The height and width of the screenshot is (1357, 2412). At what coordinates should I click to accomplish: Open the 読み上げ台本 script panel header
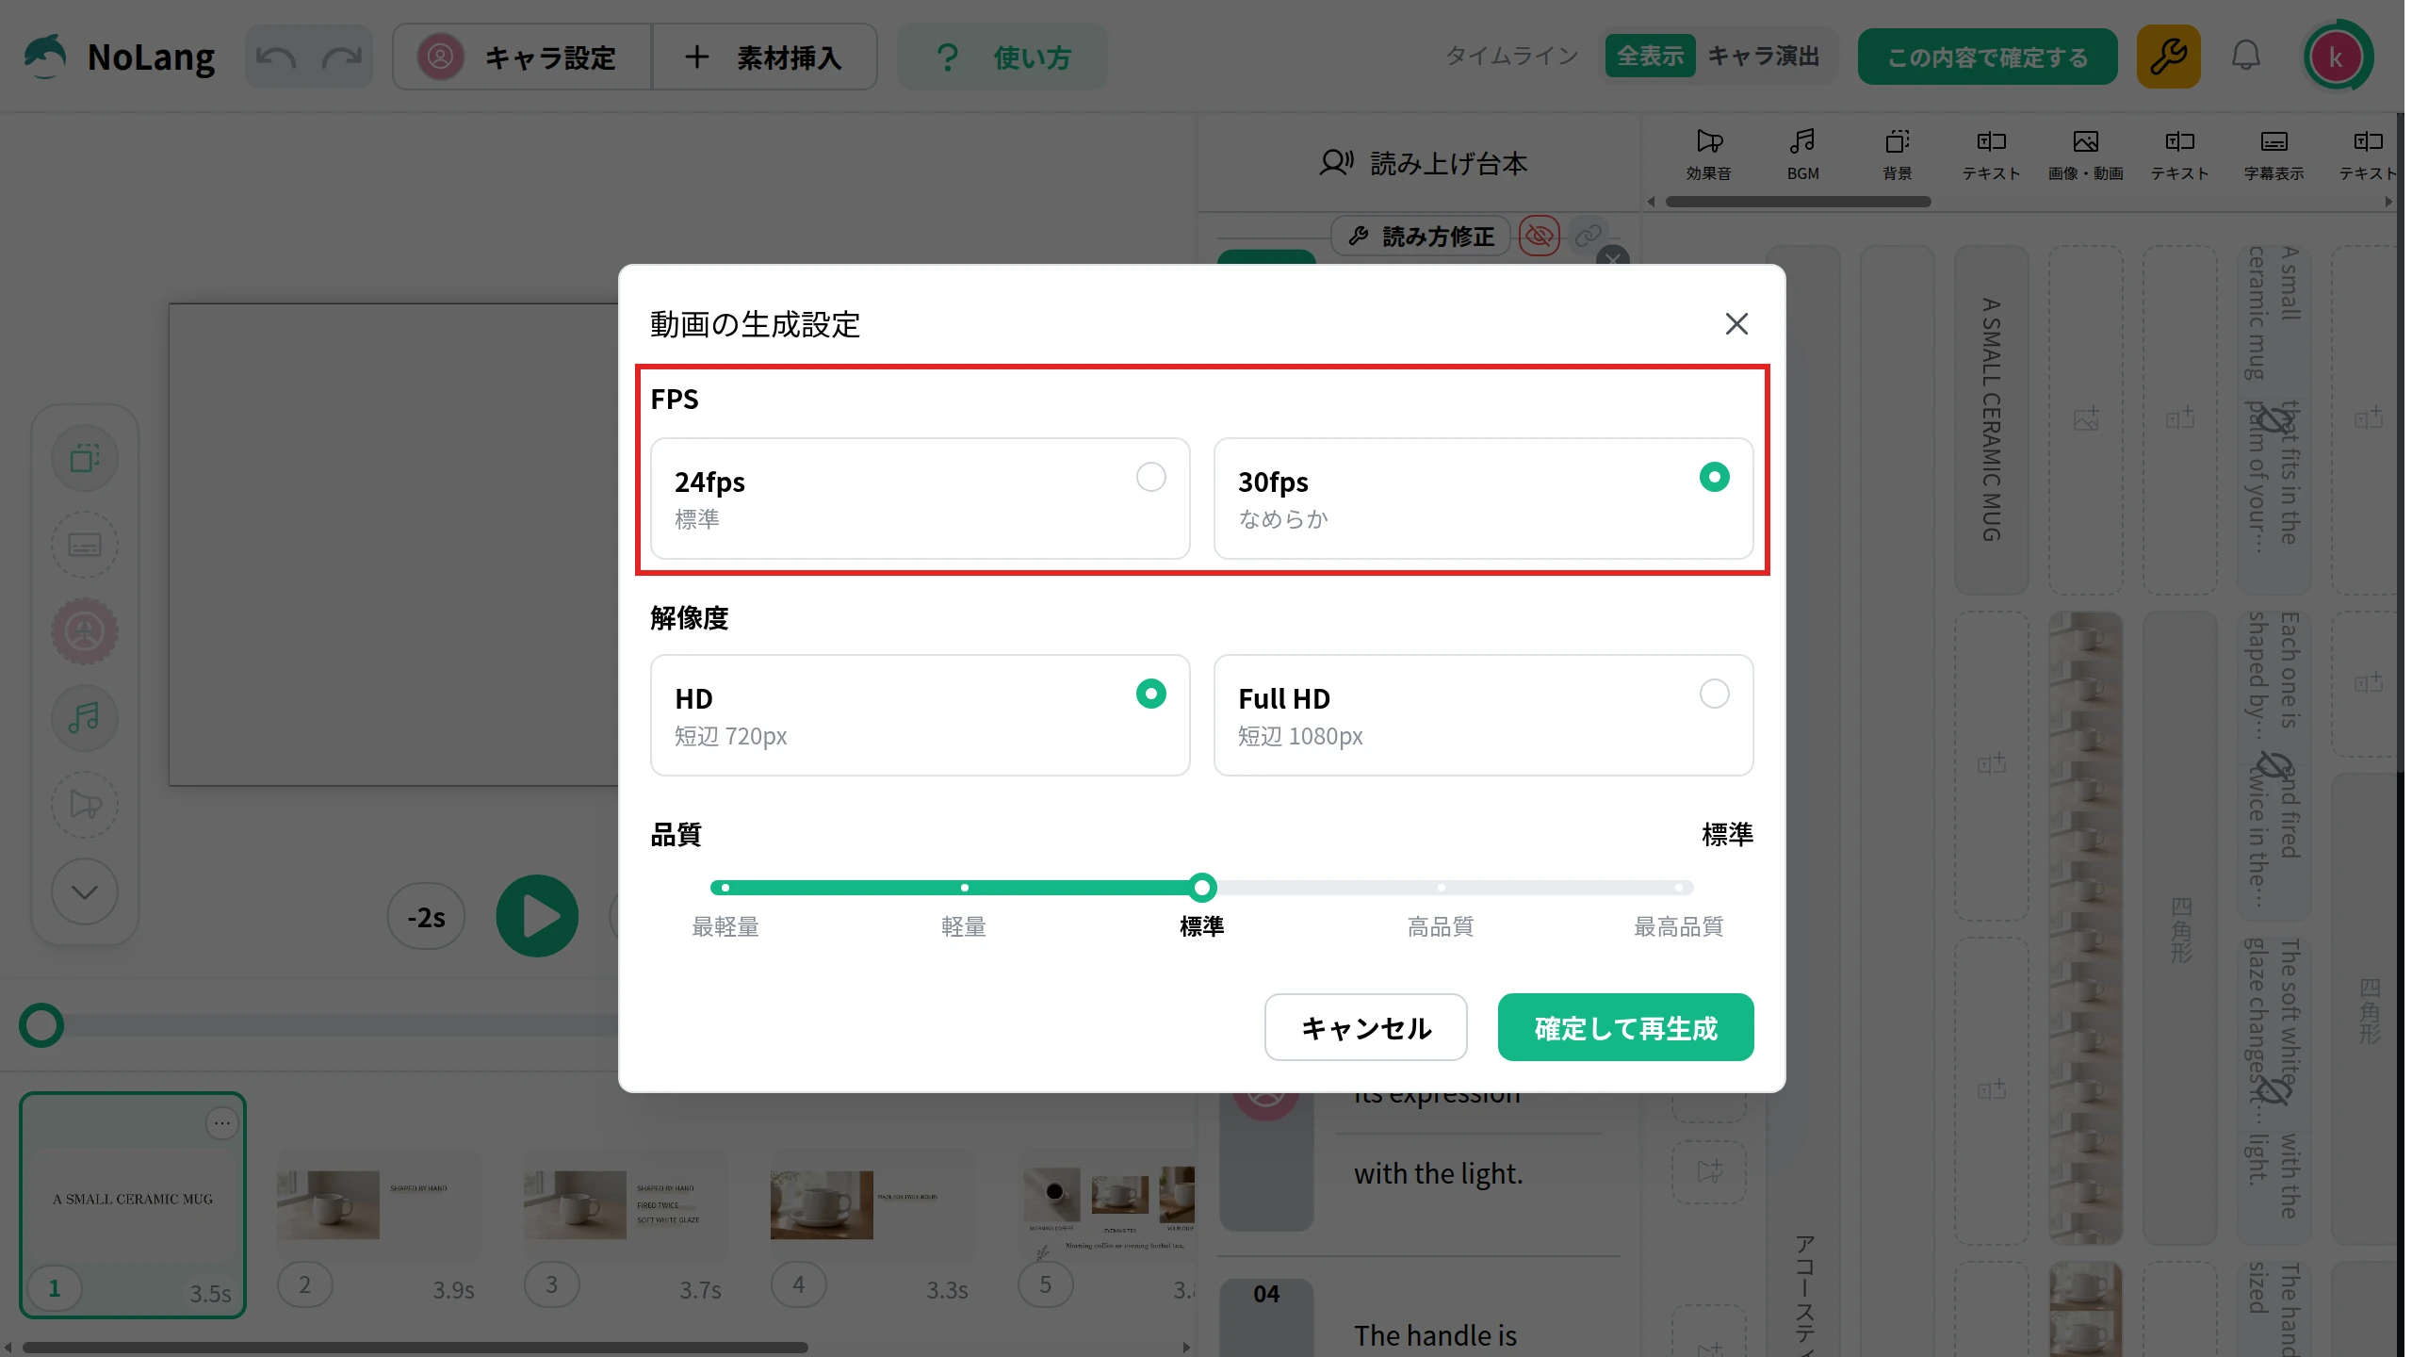pos(1423,164)
